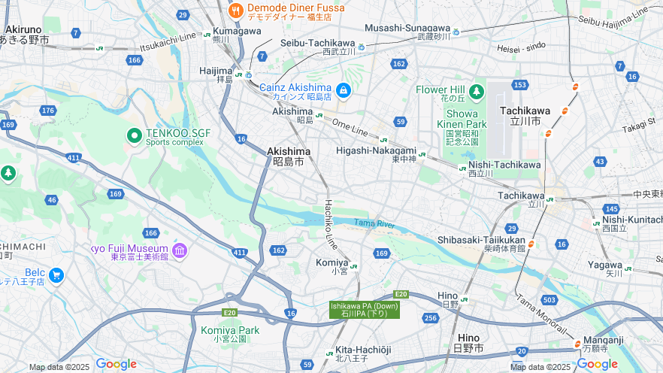The height and width of the screenshot is (373, 663).
Task: Open the Seibu-Tachikawa station marker
Action: [361, 47]
